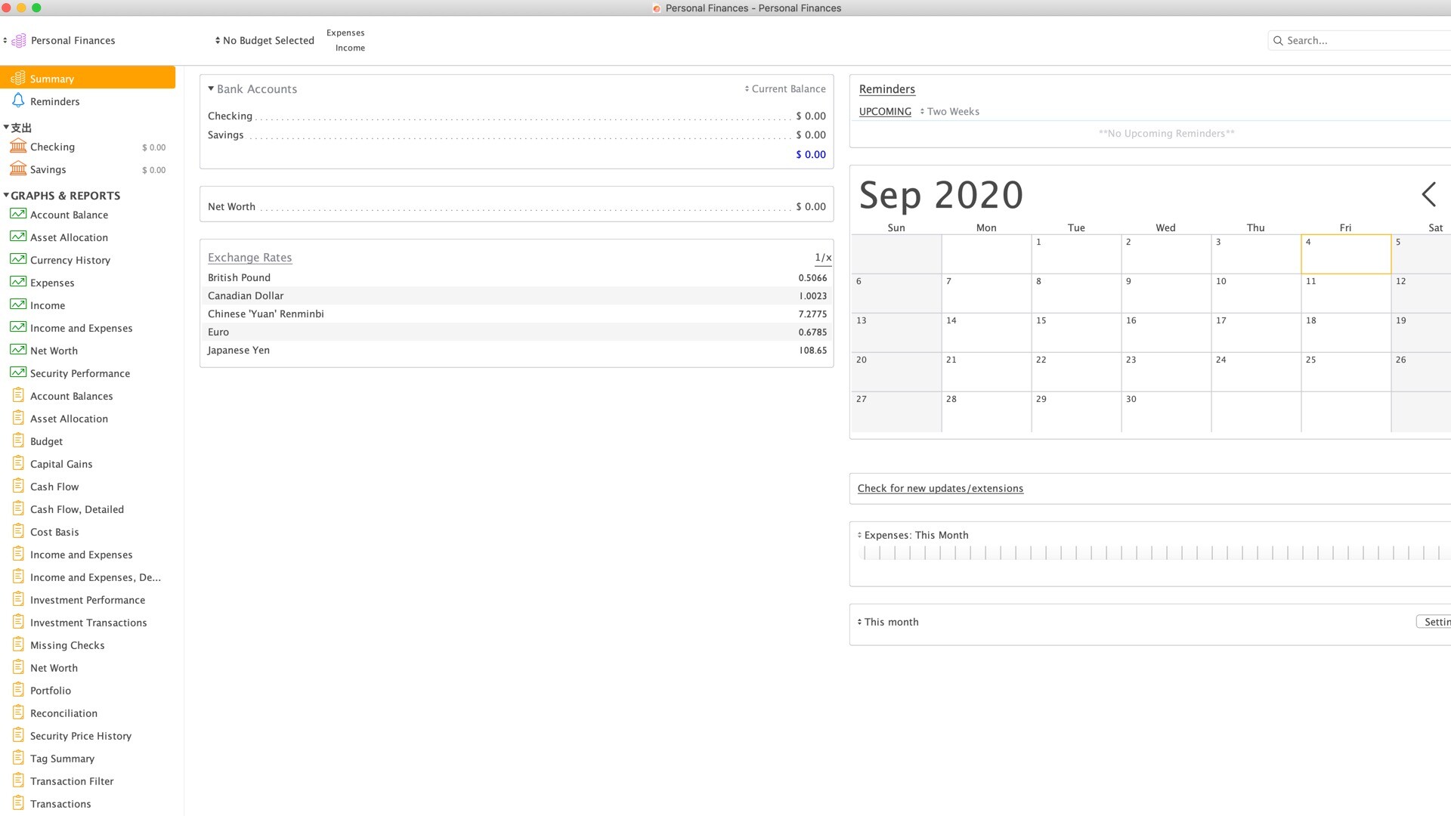Click the Security Performance graph icon
The image size is (1451, 816).
[x=18, y=372]
